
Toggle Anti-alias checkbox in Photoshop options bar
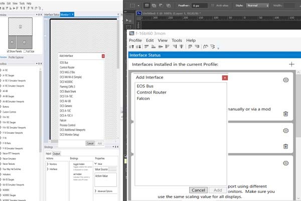pos(213,6)
